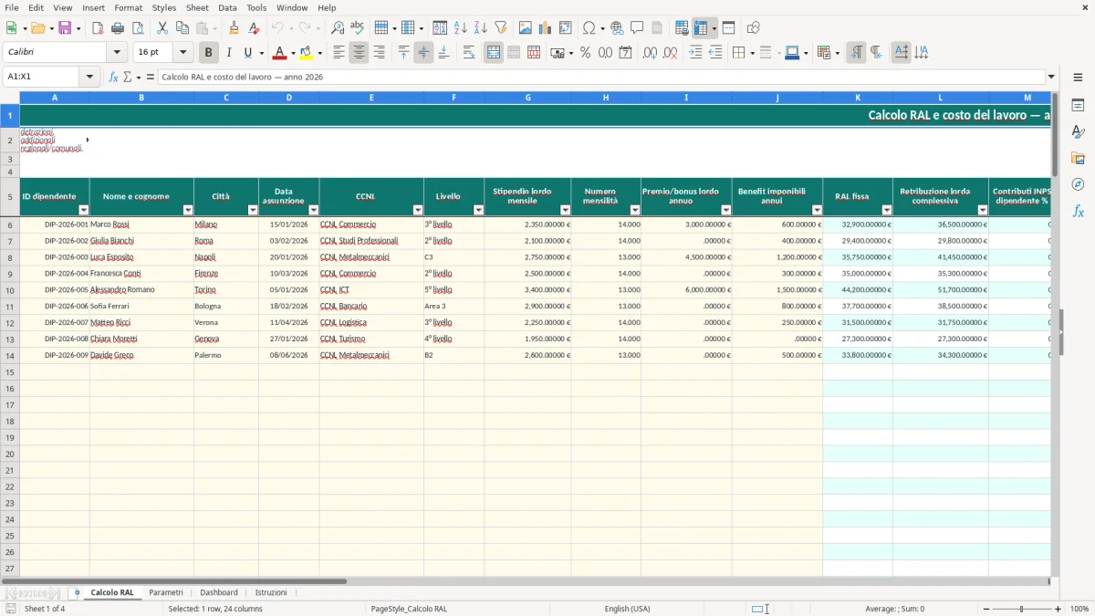This screenshot has height=616, width=1095.
Task: Open the filter dropdown for CCNL column
Action: coord(418,210)
